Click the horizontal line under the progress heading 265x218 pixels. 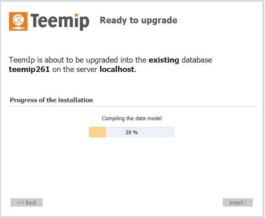pyautogui.click(x=132, y=106)
